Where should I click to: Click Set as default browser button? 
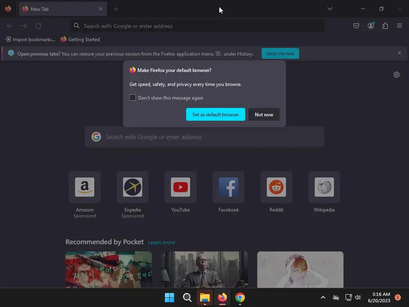click(215, 114)
